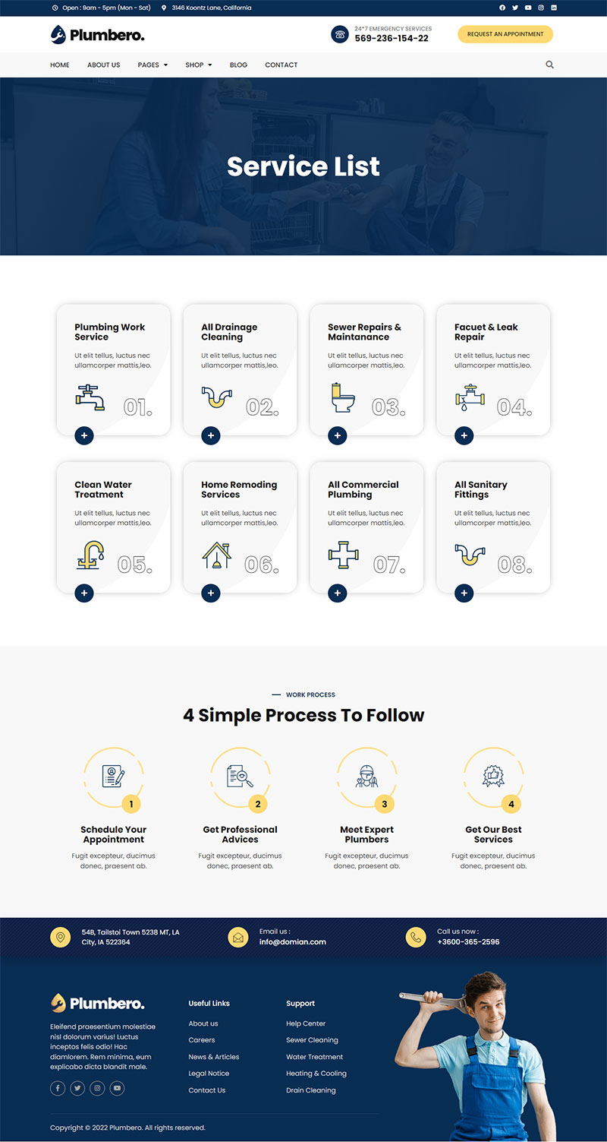The image size is (607, 1142).
Task: Click the house icon on Home Remoding Services
Action: coord(216,555)
